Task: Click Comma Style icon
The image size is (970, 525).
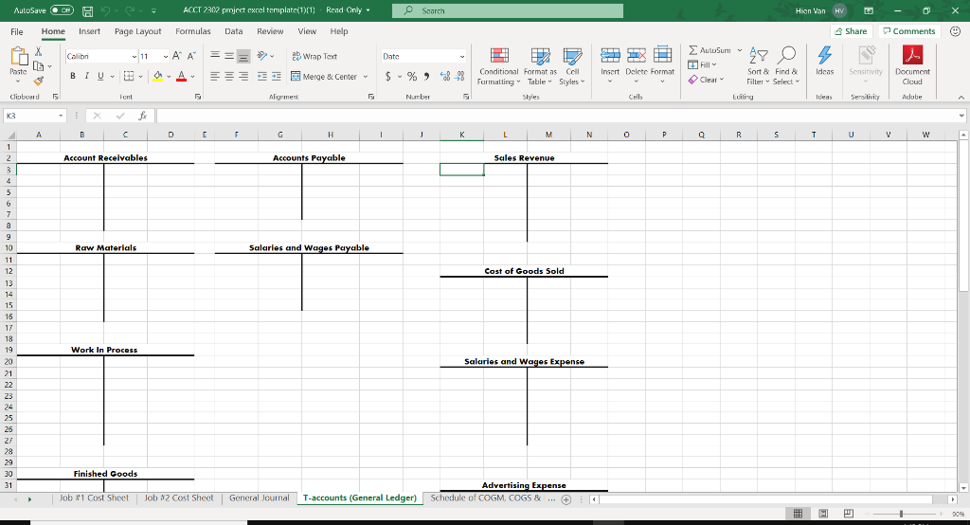Action: (x=426, y=76)
